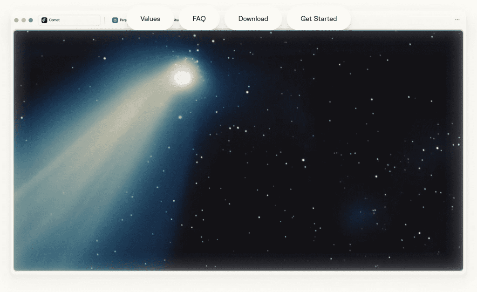Open the FAQ navigation item
Image resolution: width=477 pixels, height=292 pixels.
pos(199,19)
